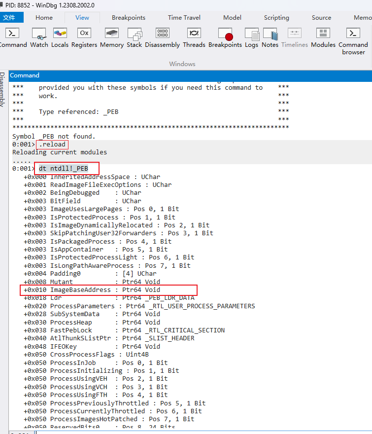Screen dimensions: 372x434
Task: Open the Disassembly window
Action: (162, 37)
